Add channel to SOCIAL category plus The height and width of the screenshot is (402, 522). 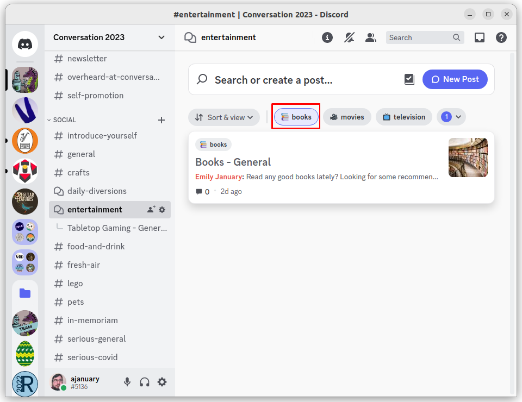(x=161, y=120)
